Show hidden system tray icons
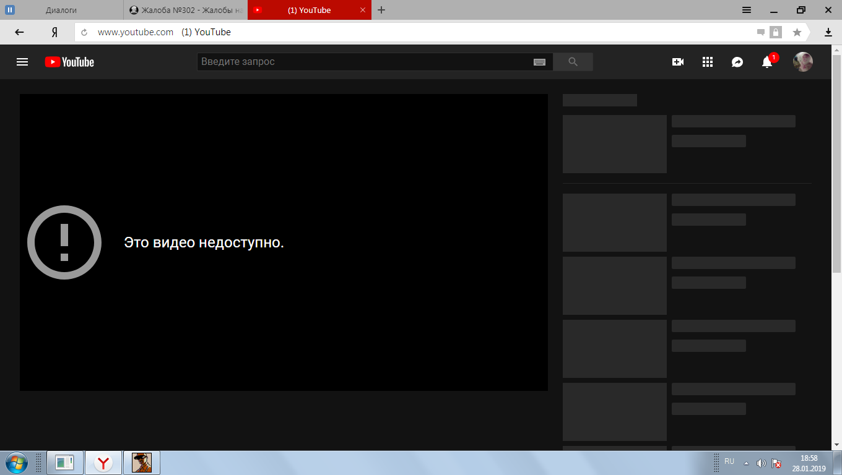 click(x=746, y=463)
